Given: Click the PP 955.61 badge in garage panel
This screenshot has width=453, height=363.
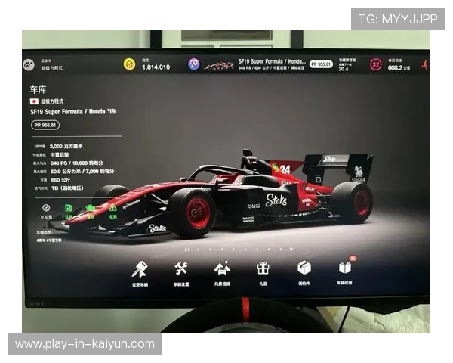Looking at the screenshot, I should pos(45,125).
